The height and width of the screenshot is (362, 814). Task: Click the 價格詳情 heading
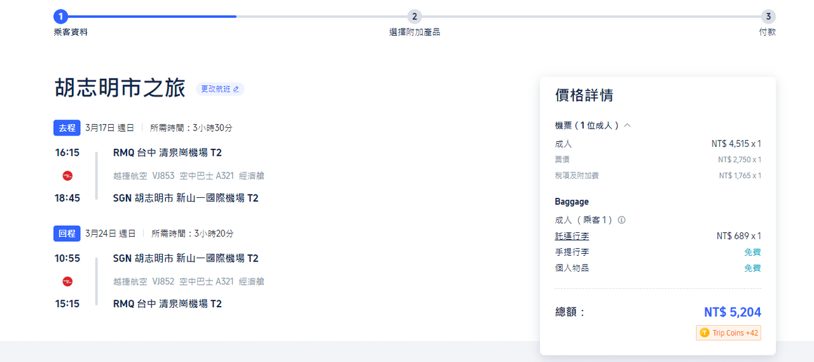[584, 95]
